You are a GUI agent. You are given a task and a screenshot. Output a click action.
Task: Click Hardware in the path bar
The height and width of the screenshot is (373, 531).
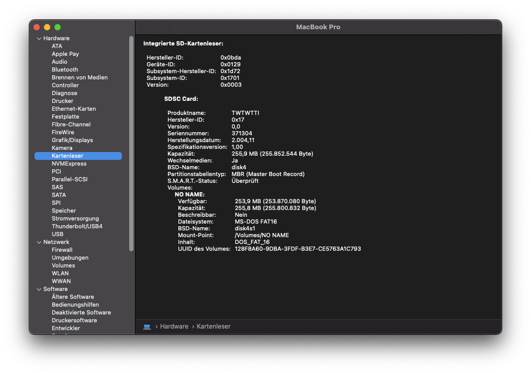pos(174,327)
